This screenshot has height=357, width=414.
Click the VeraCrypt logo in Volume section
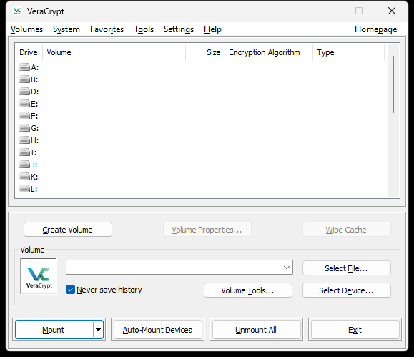pyautogui.click(x=39, y=276)
